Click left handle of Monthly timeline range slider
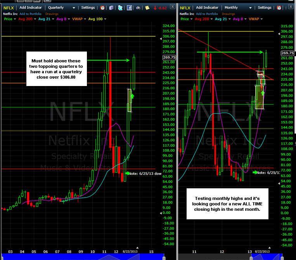 pos(251,258)
